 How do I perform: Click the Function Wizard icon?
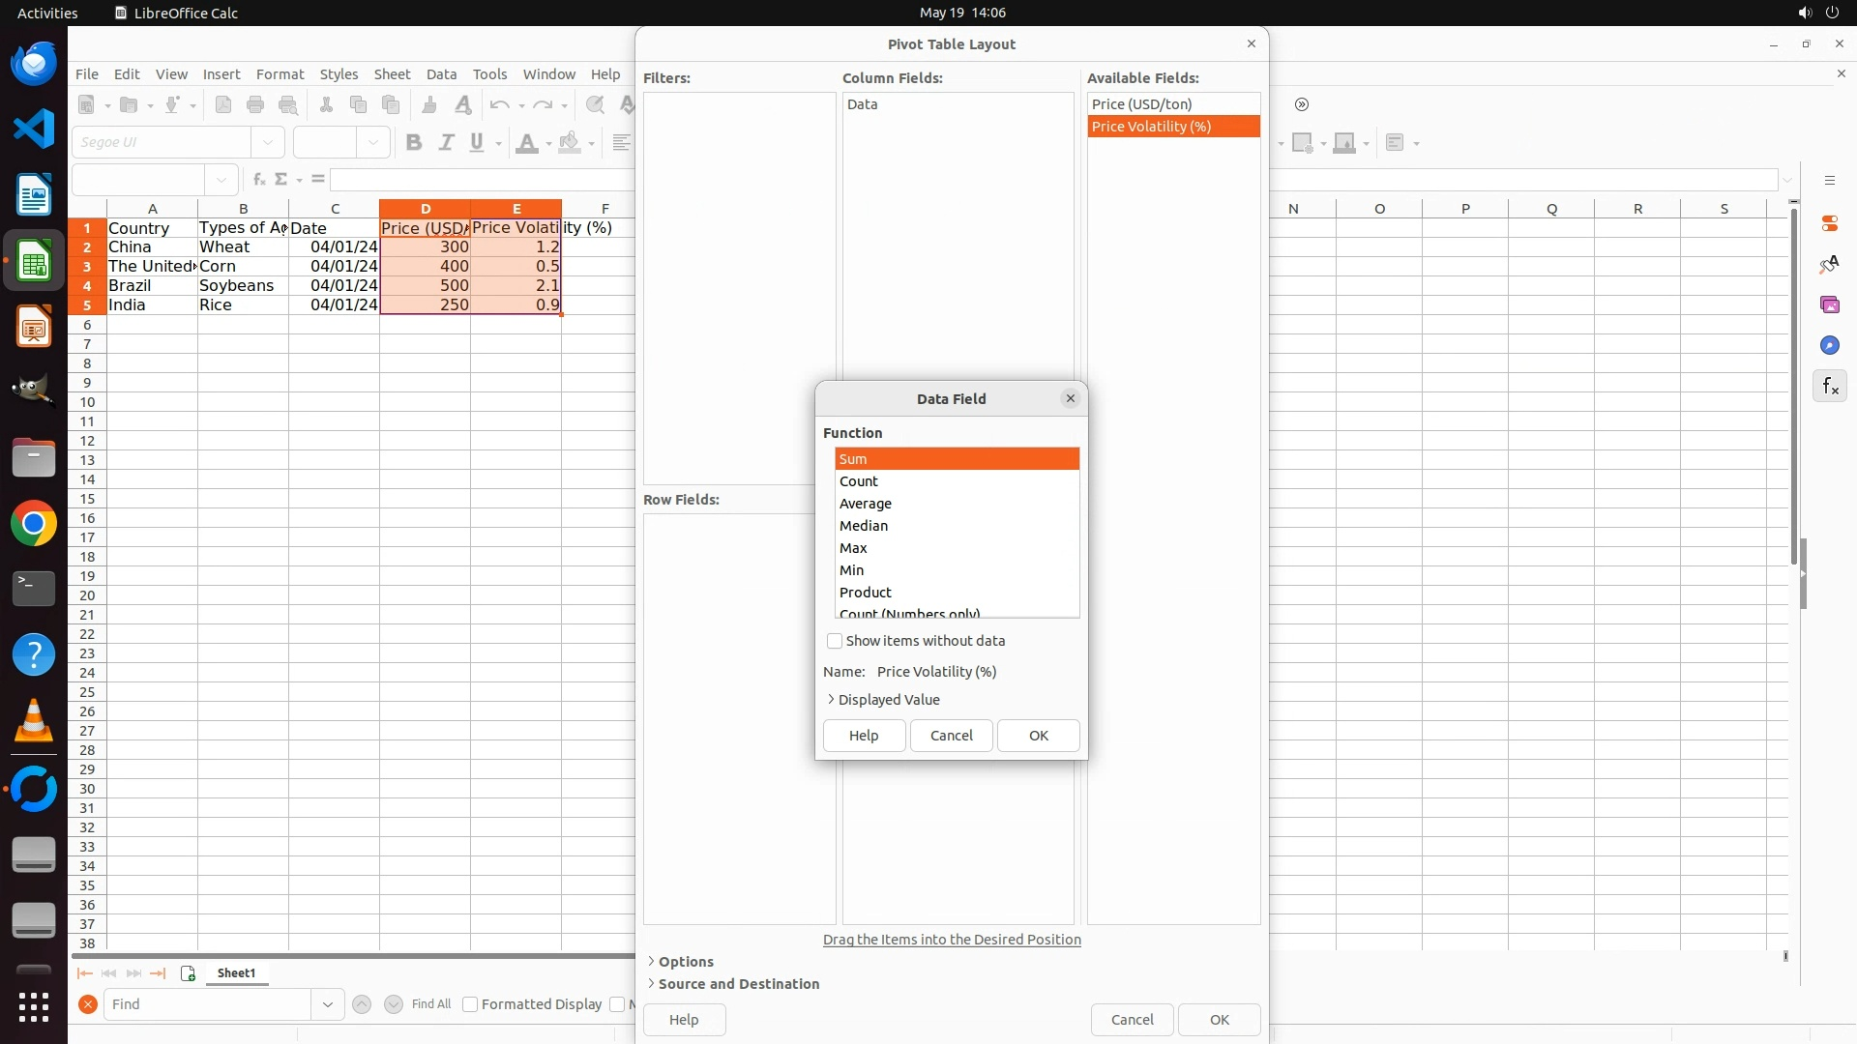pyautogui.click(x=258, y=180)
